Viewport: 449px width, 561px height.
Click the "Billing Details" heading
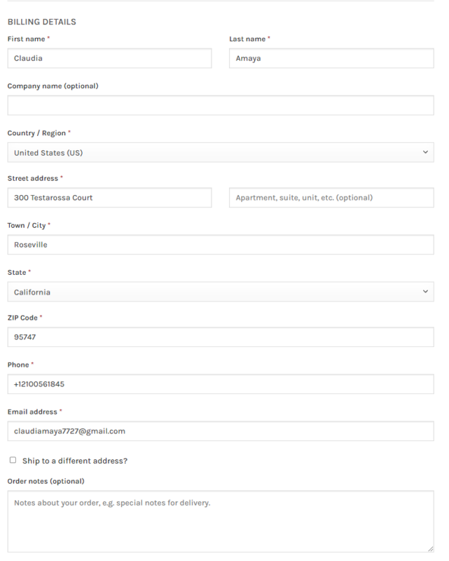41,22
